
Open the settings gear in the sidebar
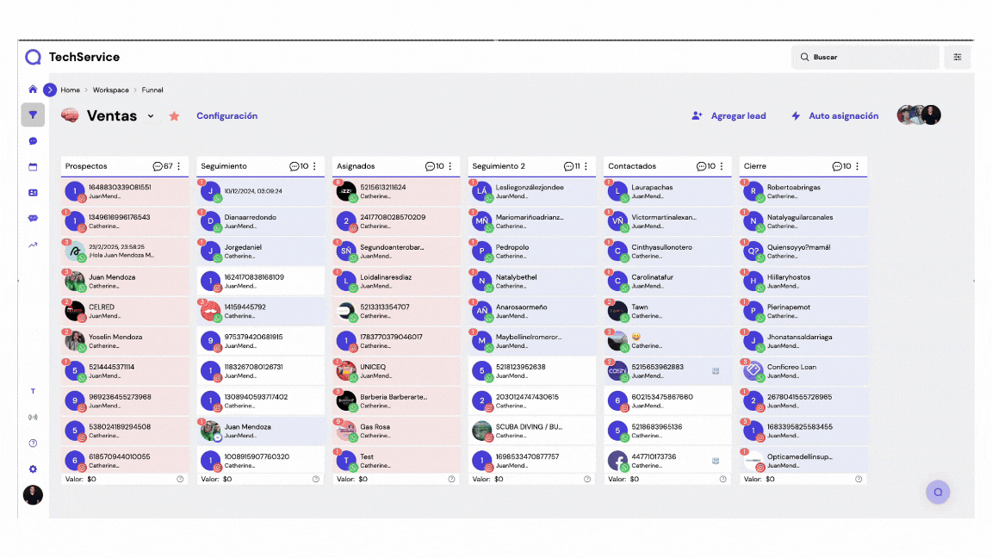(x=33, y=469)
